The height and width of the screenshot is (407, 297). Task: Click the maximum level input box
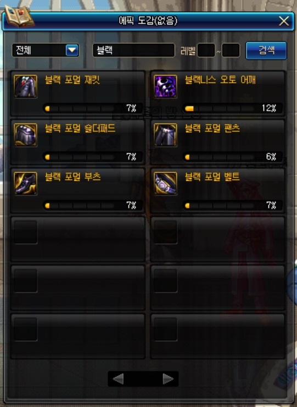pyautogui.click(x=231, y=50)
